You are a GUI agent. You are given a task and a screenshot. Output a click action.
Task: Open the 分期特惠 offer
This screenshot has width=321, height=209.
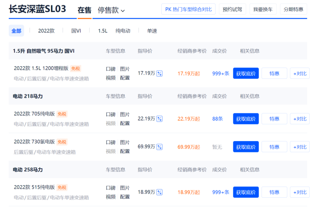pos(293,9)
